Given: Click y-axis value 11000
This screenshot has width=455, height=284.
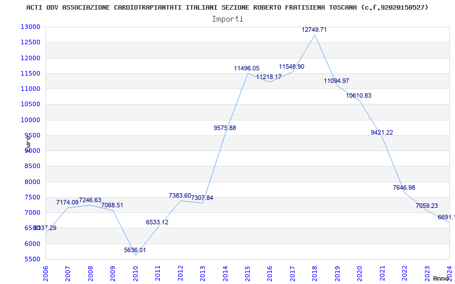Looking at the screenshot, I should [x=30, y=89].
